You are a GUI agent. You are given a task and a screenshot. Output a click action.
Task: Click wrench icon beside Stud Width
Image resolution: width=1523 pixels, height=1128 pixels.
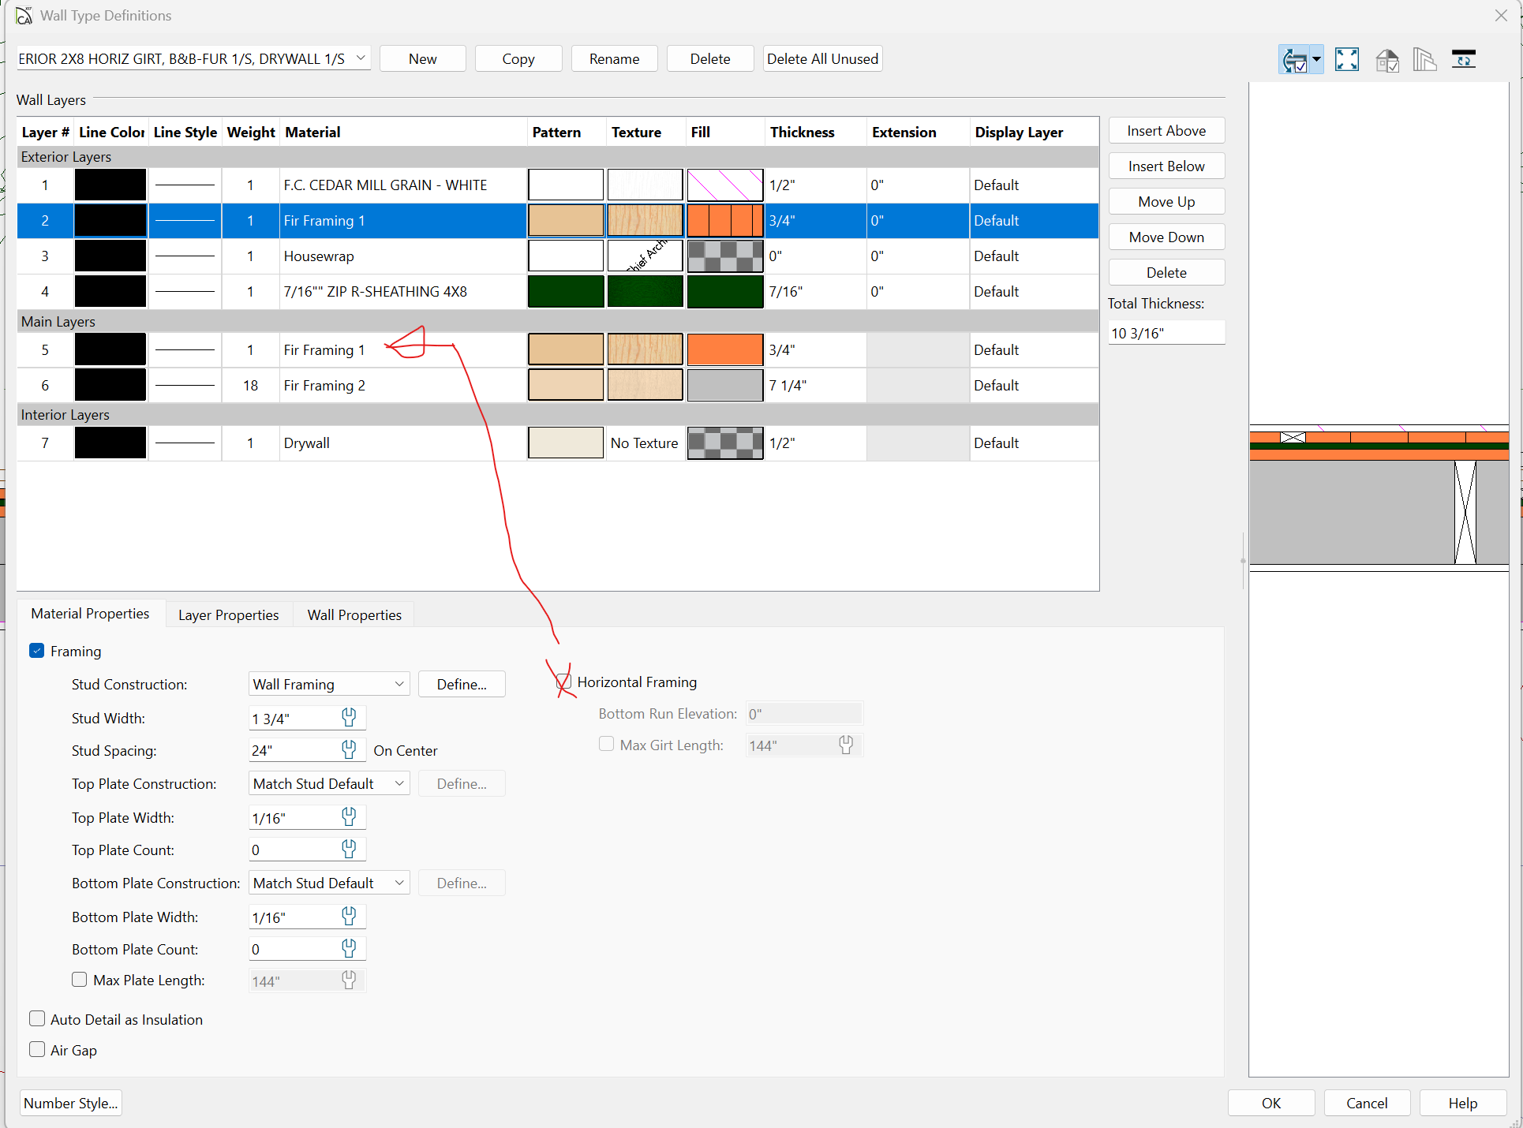pos(349,717)
